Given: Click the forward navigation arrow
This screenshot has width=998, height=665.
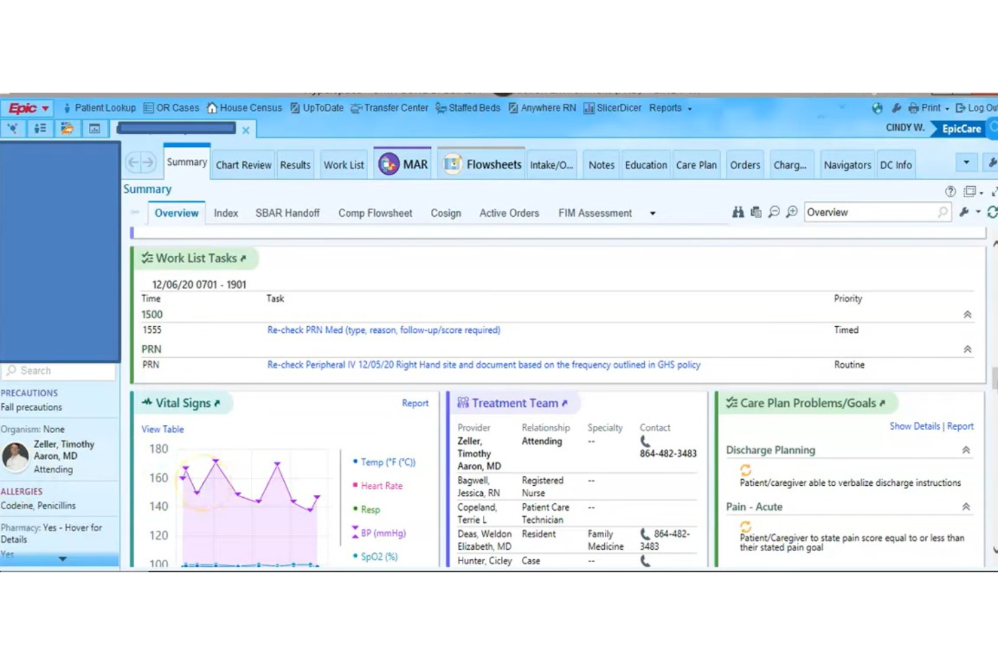Looking at the screenshot, I should coord(148,162).
